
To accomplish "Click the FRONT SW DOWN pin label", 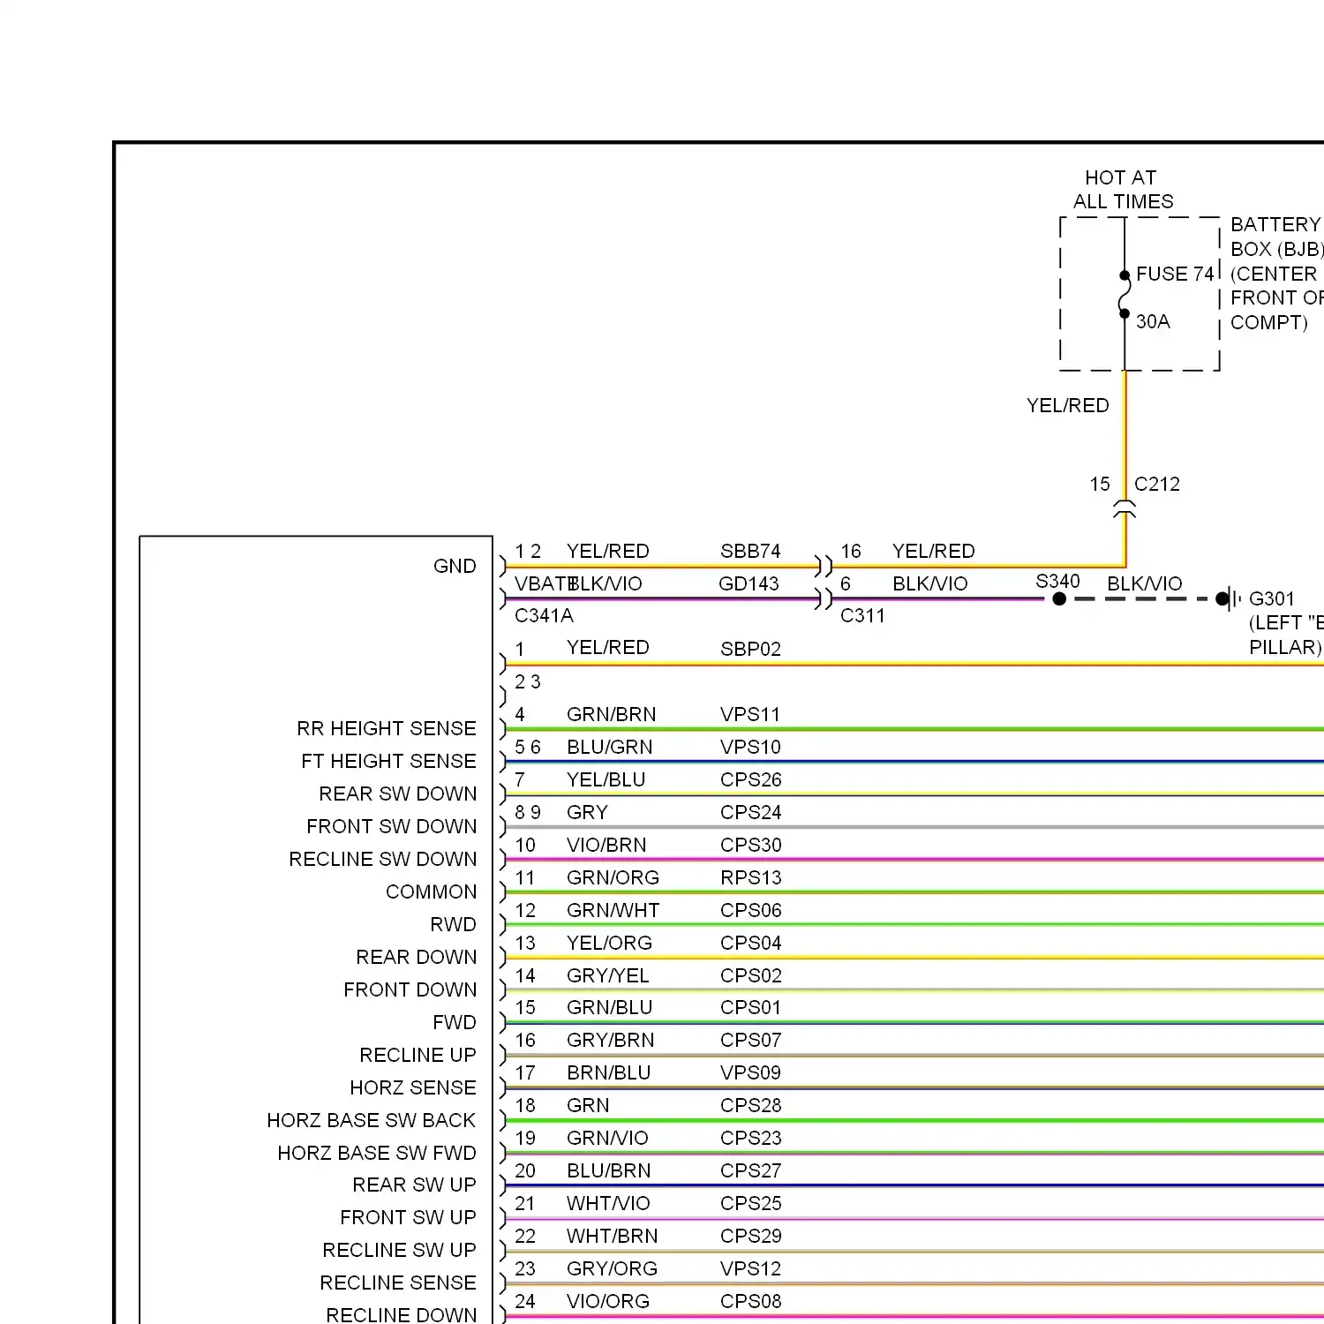I will click(391, 826).
